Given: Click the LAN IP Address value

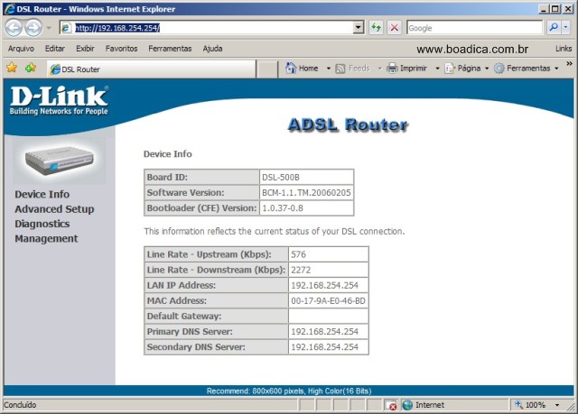Looking at the screenshot, I should (x=324, y=285).
